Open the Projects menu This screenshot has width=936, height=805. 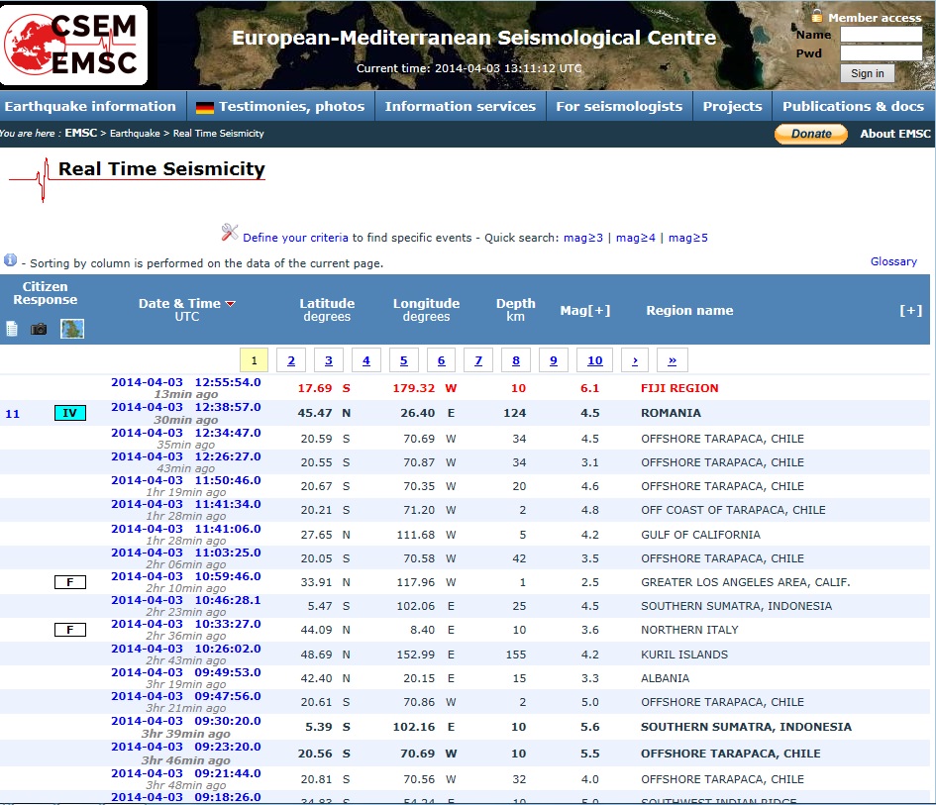point(732,106)
